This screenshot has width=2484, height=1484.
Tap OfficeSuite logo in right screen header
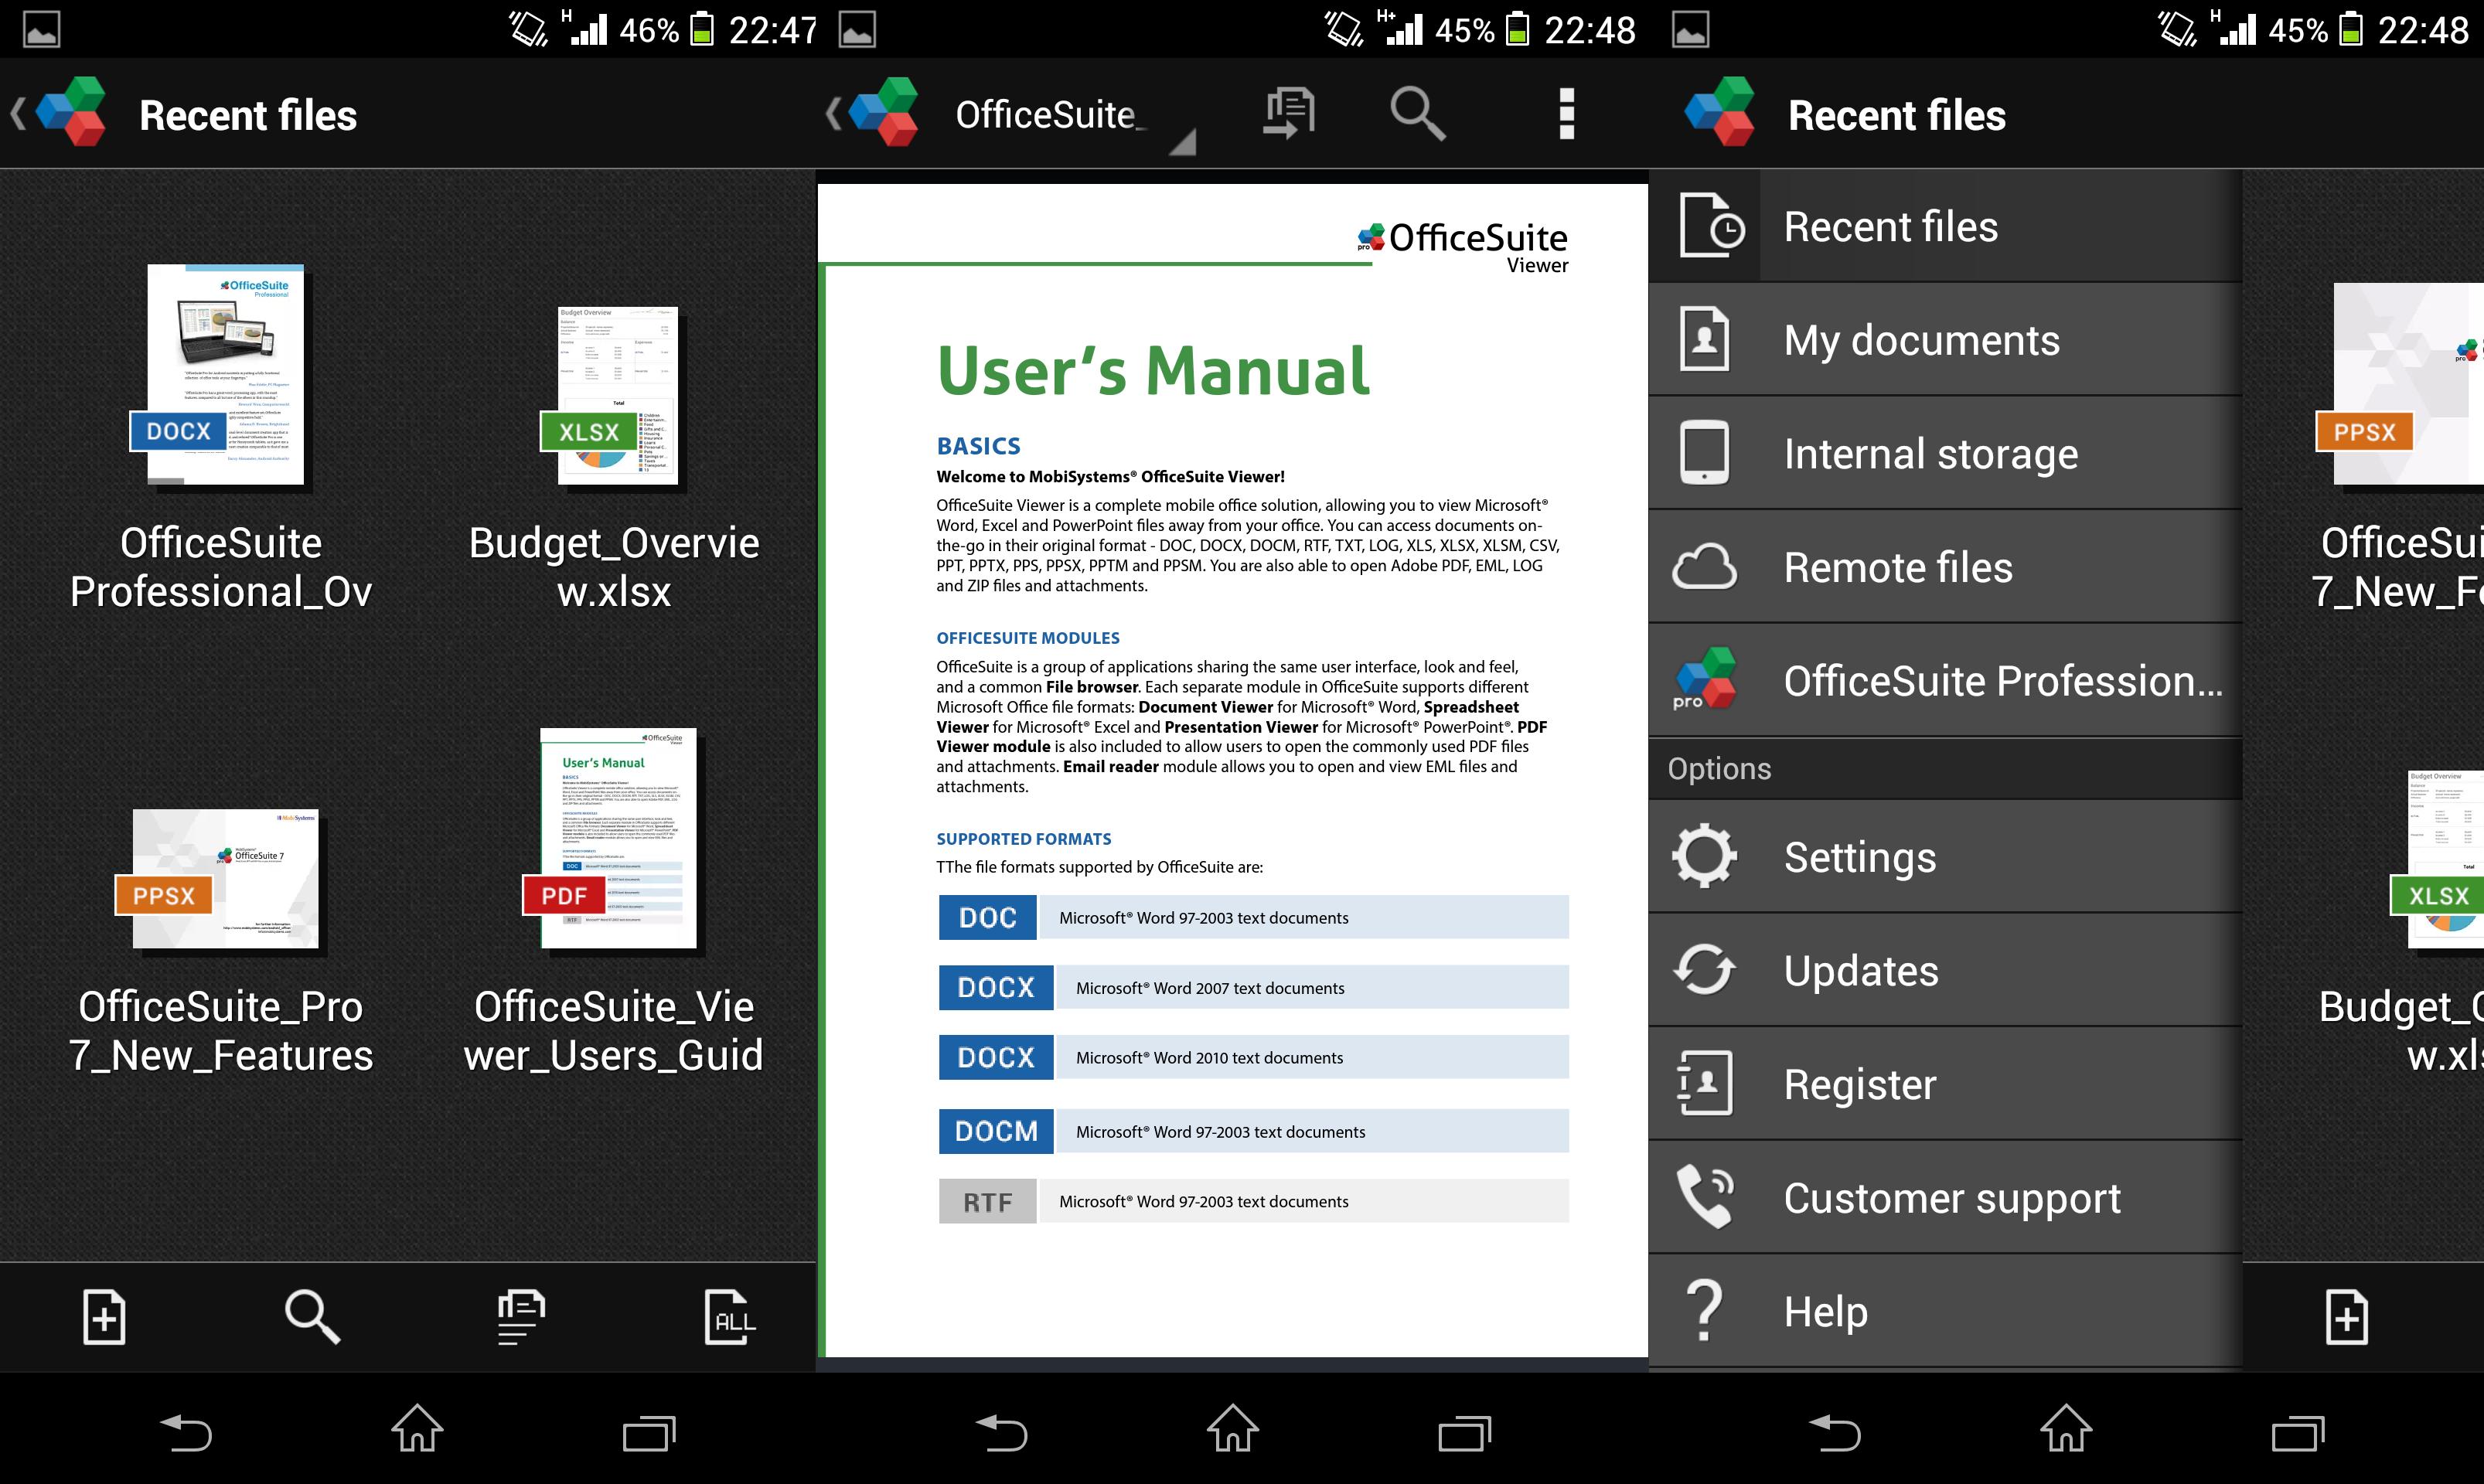tap(1719, 113)
